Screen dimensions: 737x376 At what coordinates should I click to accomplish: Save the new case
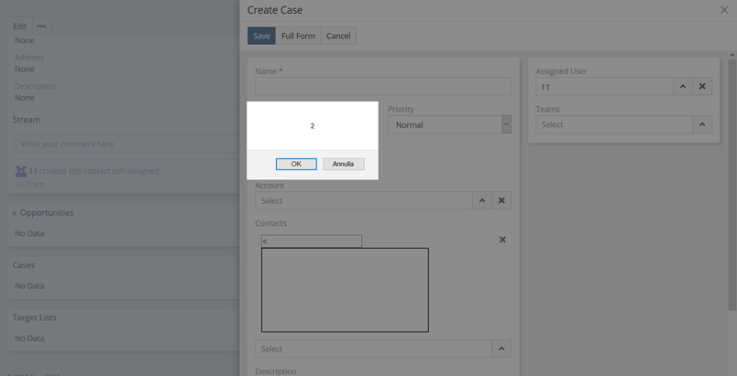pyautogui.click(x=262, y=36)
